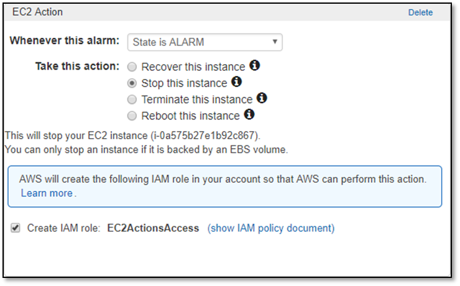Click the info icon beside Terminate this instance
Viewport: 460px width, 286px height.
pos(262,98)
